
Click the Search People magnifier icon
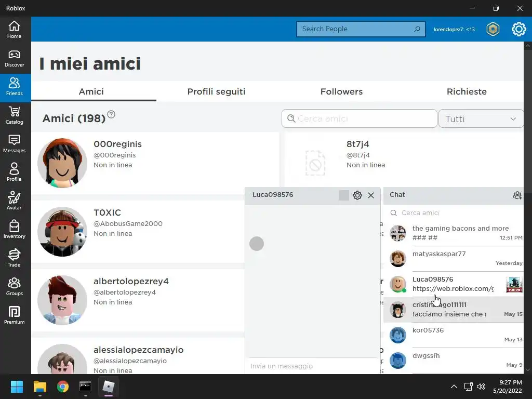click(x=417, y=29)
